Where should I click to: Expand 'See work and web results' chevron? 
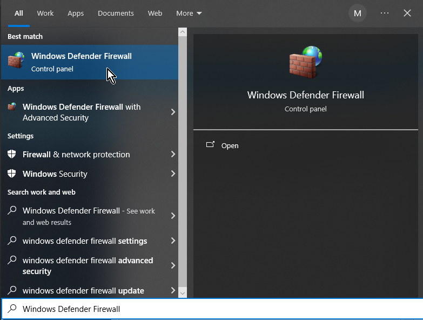173,216
